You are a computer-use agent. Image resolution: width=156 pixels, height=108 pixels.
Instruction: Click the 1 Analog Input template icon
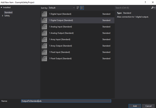(44, 27)
